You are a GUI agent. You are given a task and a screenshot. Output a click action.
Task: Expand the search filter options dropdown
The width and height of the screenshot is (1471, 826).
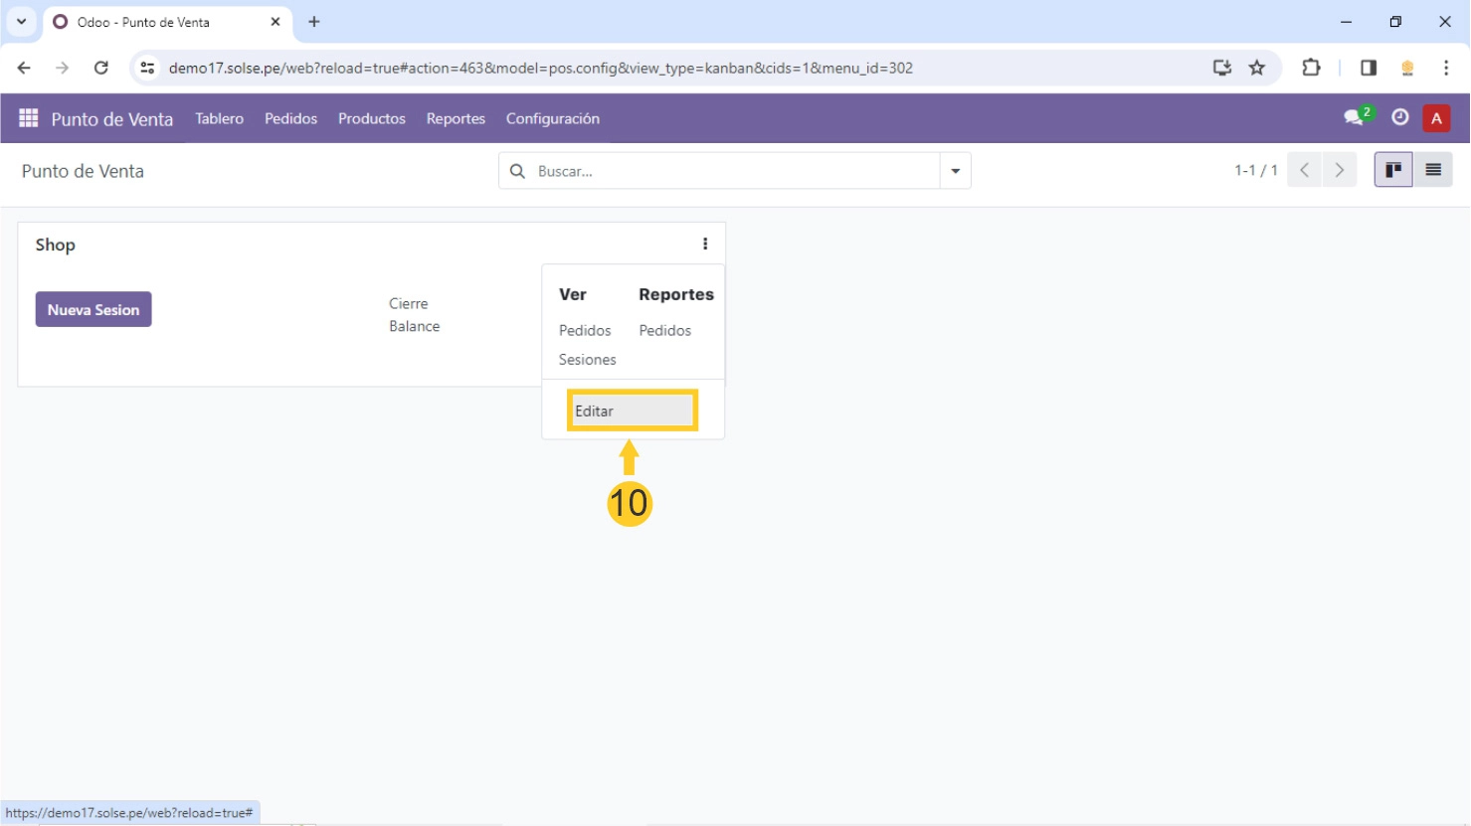pos(955,171)
